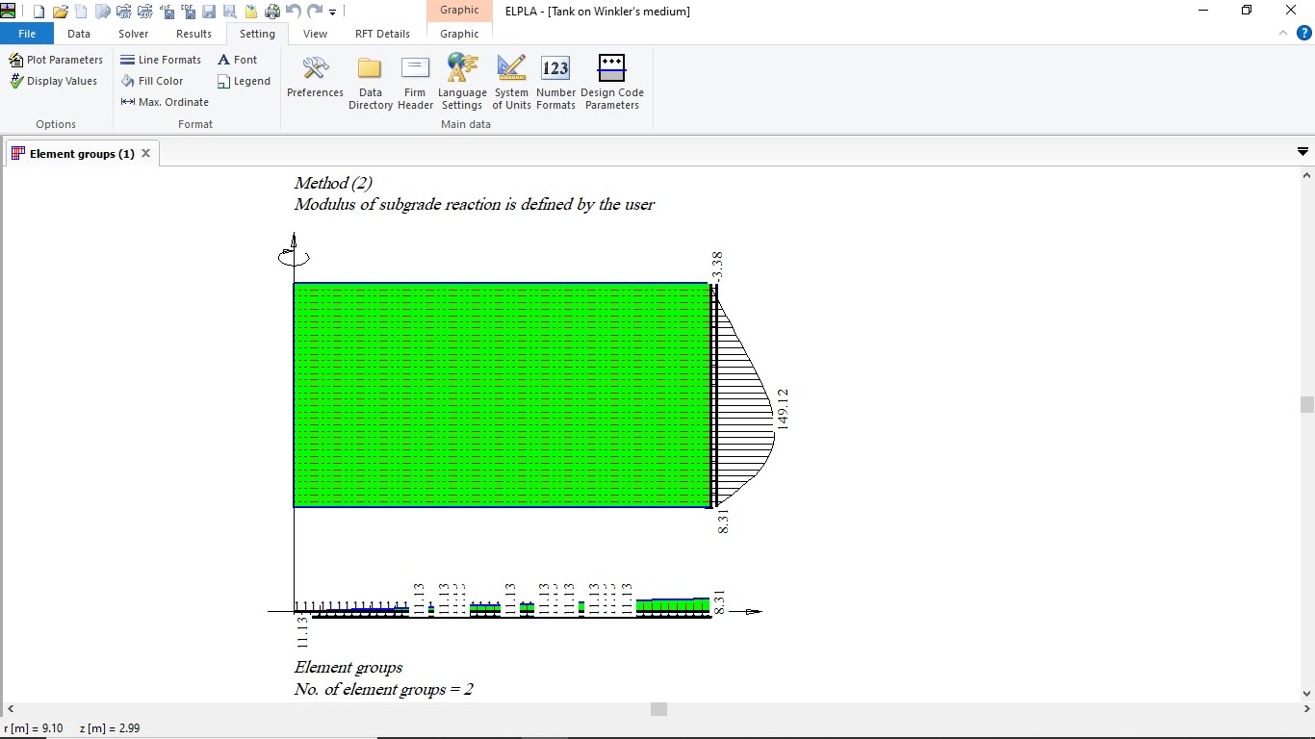Open the File menu
This screenshot has height=739, width=1315.
pyautogui.click(x=27, y=34)
